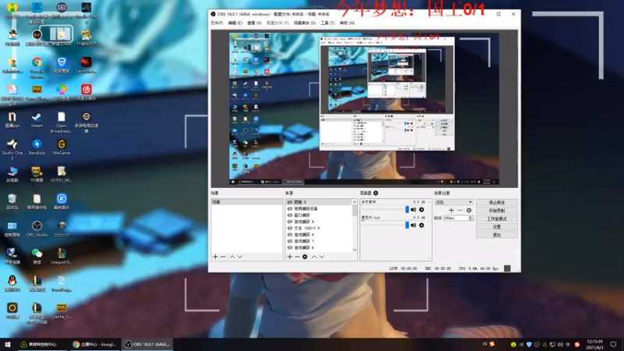Open NetEase Cloud Music red desktop icon
Image resolution: width=624 pixels, height=351 pixels.
pyautogui.click(x=86, y=92)
